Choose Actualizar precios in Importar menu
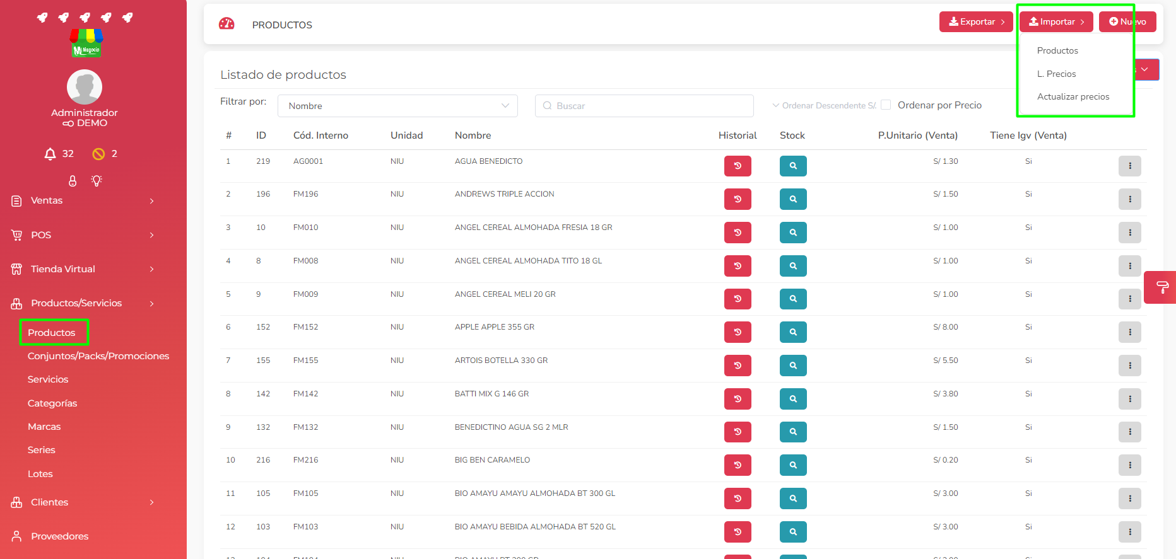 click(x=1073, y=96)
